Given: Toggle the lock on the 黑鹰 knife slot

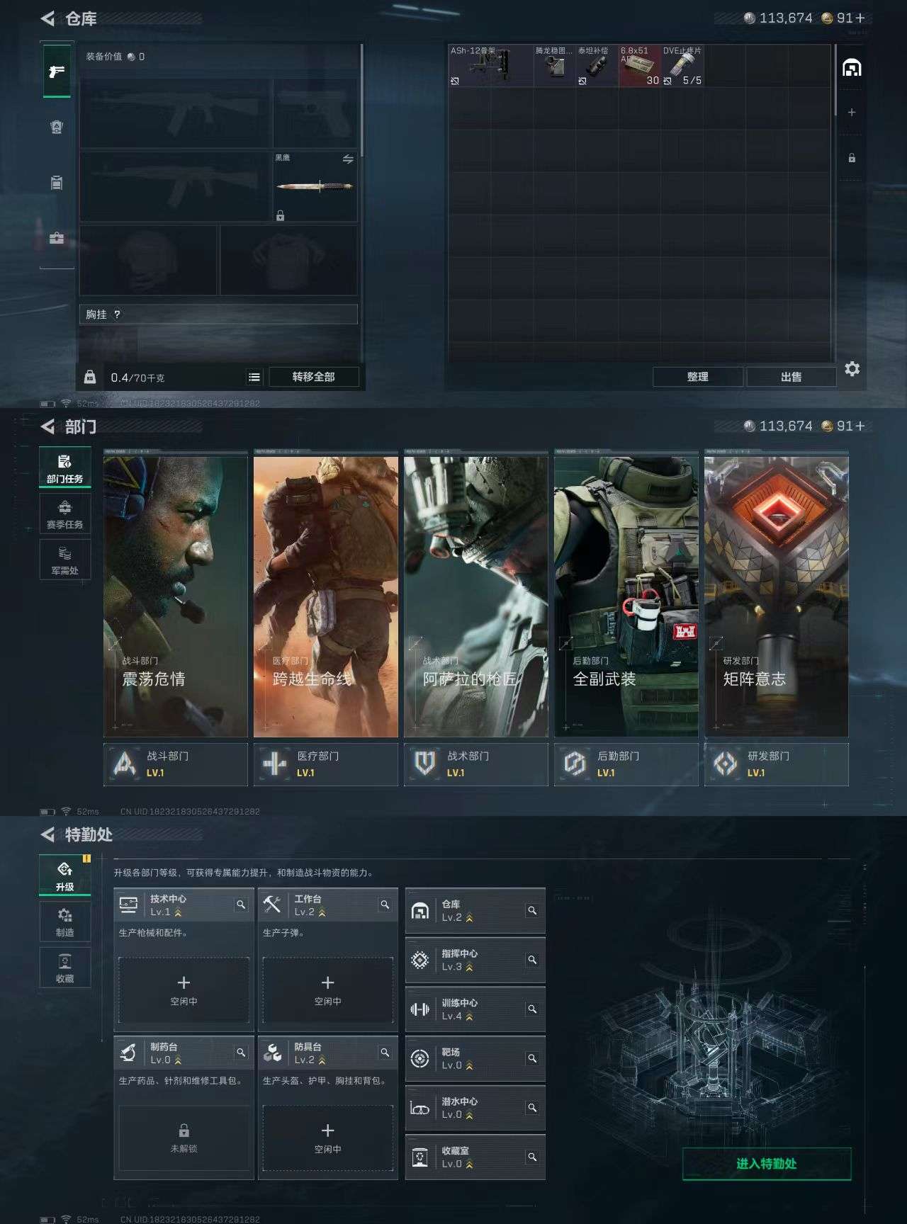Looking at the screenshot, I should click(x=281, y=215).
